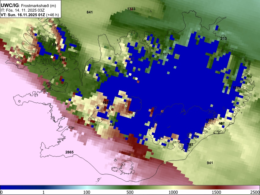Screen dimensions: 260x195
Task: Click the map value label 743
Action: (190, 145)
